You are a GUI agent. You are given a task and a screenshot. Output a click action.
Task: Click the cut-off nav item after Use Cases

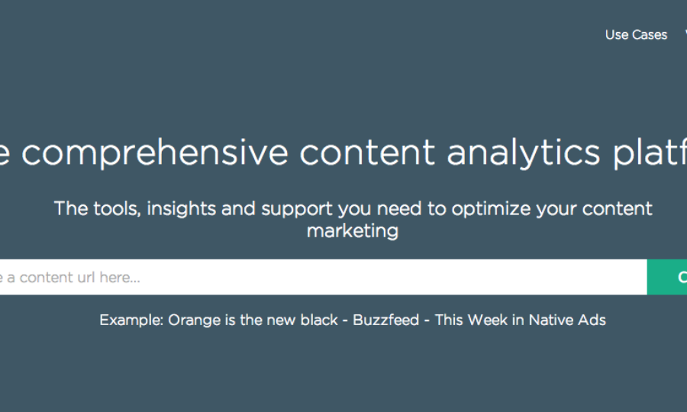684,35
